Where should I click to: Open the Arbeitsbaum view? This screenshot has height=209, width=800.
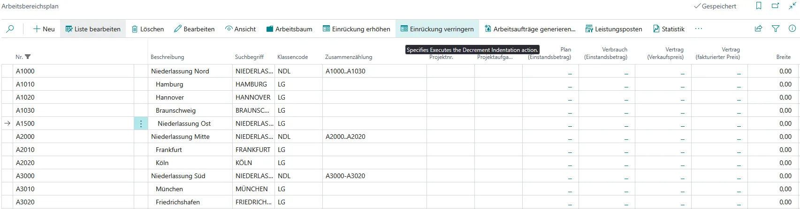point(289,29)
